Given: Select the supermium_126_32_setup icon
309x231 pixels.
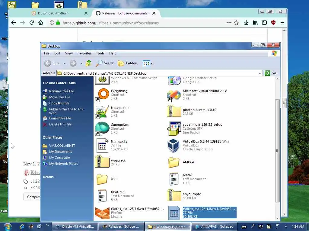Looking at the screenshot, I should pos(174,129).
